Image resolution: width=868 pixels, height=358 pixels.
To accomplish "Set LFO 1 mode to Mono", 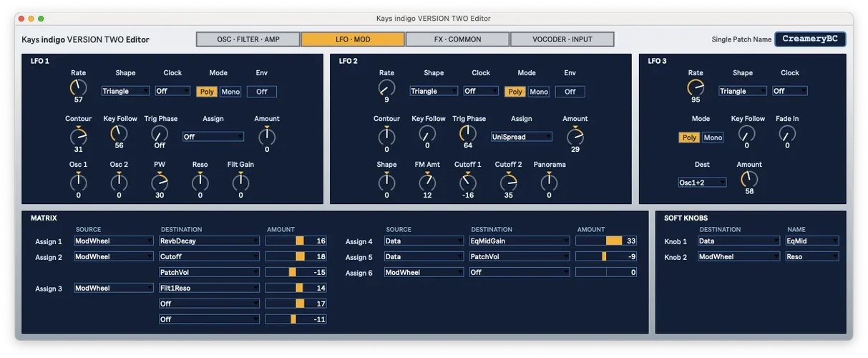I will click(230, 92).
